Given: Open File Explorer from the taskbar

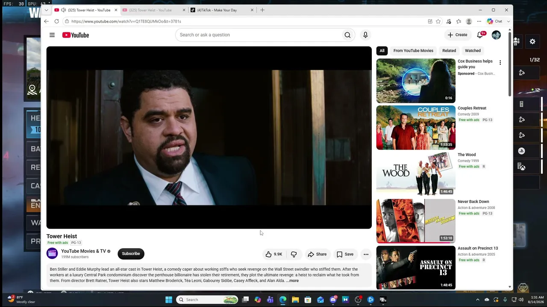Looking at the screenshot, I should coord(295,300).
